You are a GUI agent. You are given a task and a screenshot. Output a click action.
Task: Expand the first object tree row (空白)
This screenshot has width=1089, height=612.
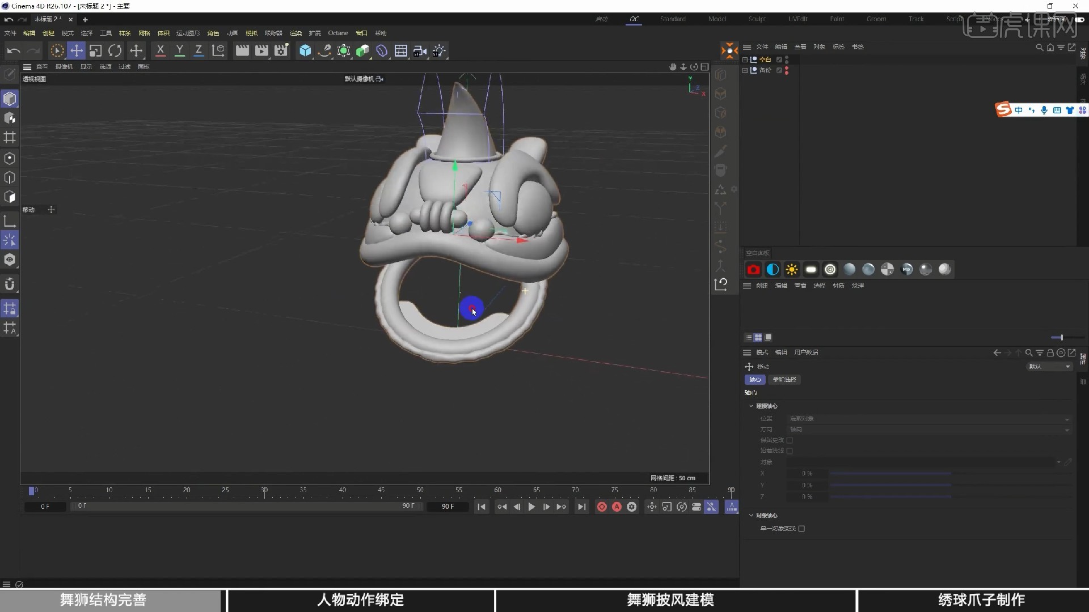745,59
